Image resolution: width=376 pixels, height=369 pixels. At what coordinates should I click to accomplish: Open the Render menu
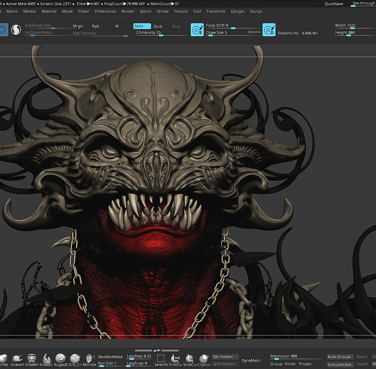pyautogui.click(x=128, y=11)
